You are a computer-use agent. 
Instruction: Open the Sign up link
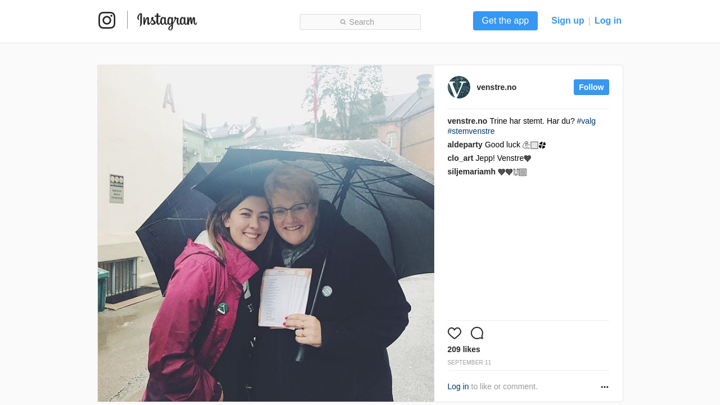click(x=568, y=21)
